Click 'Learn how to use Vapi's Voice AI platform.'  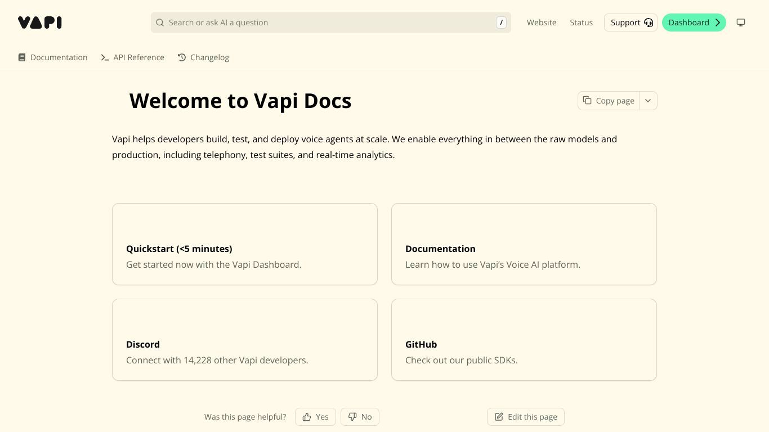[493, 264]
